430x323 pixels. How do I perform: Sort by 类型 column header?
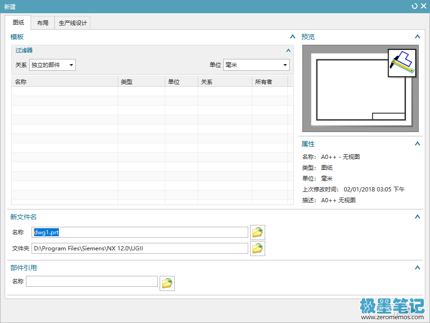141,82
